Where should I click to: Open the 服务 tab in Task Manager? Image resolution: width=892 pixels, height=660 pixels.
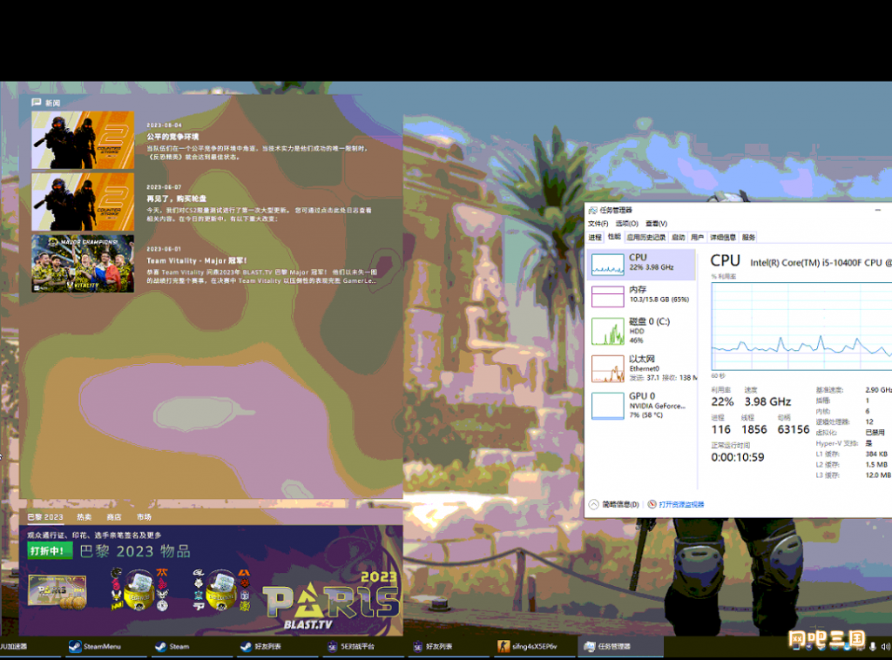point(748,237)
